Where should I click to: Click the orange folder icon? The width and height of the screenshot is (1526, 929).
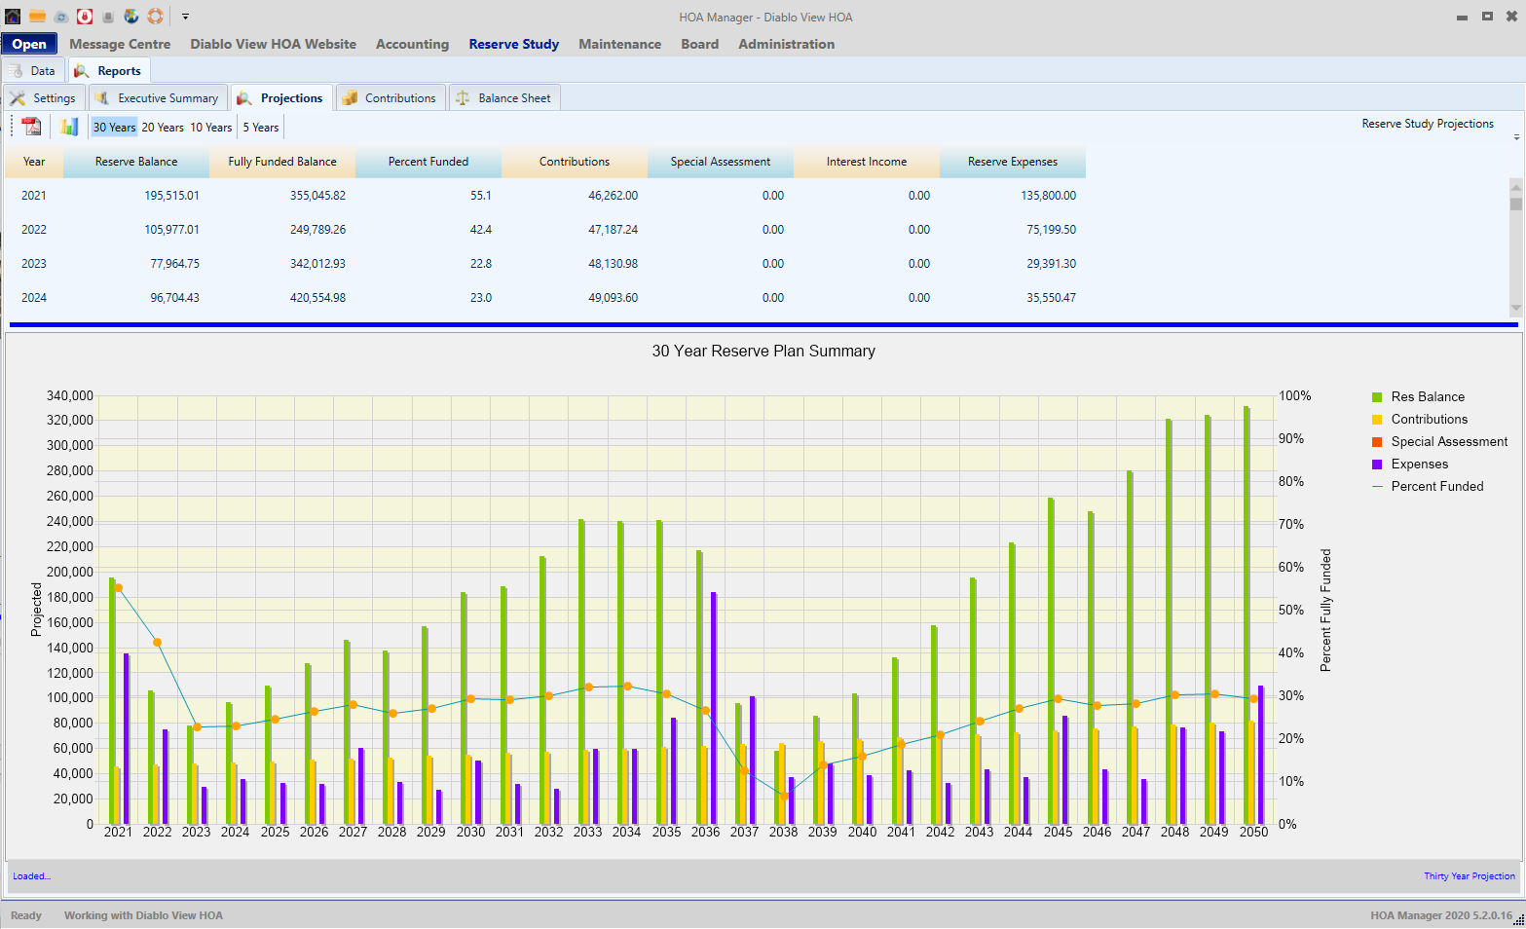coord(37,17)
